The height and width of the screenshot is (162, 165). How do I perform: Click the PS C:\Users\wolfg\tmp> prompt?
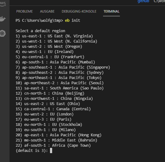[39, 21]
